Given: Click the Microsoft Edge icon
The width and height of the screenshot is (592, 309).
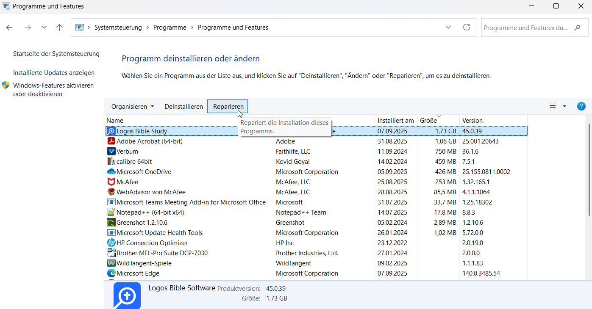Looking at the screenshot, I should [111, 273].
